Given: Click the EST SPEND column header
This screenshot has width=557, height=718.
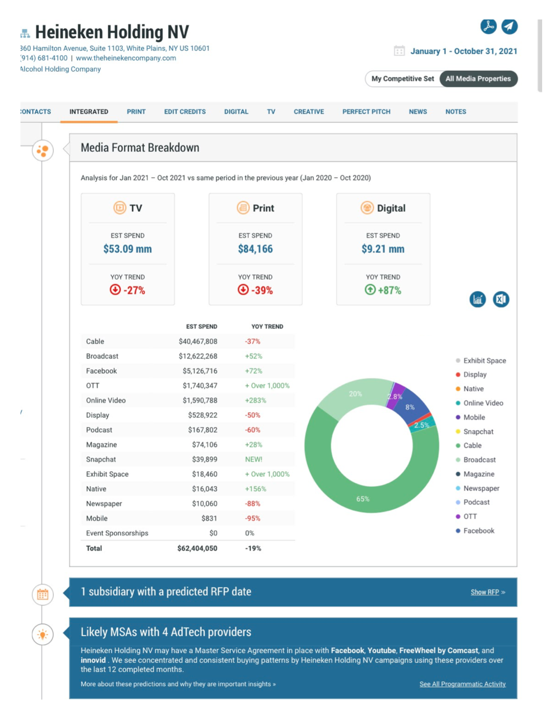Looking at the screenshot, I should click(x=202, y=327).
